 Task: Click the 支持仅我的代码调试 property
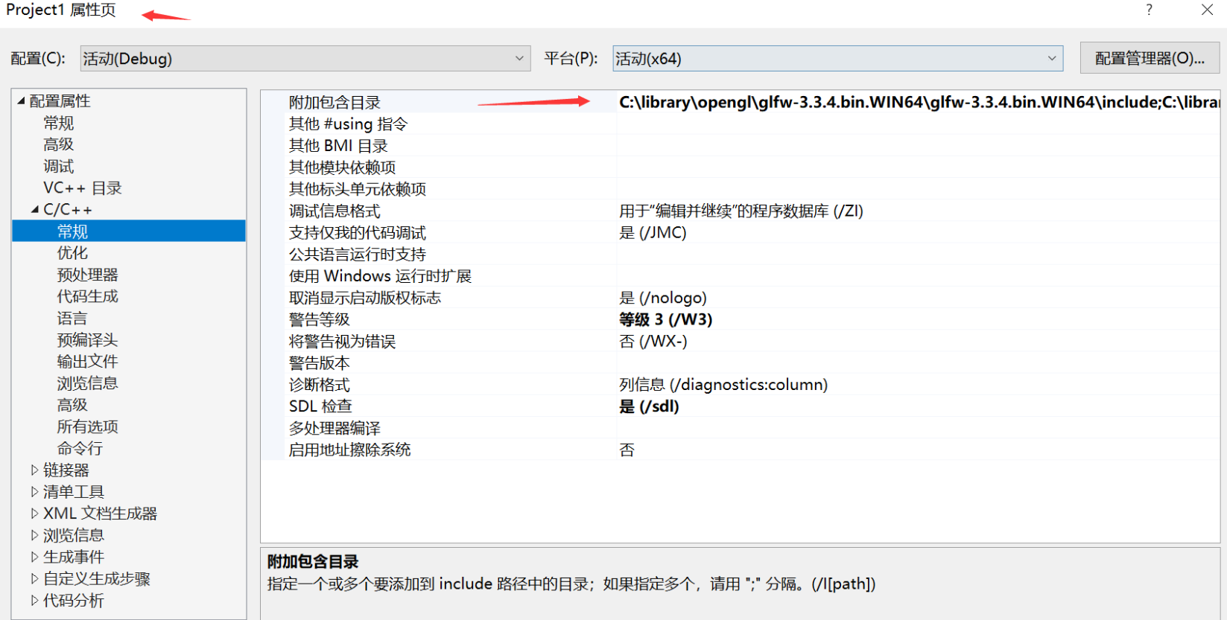pyautogui.click(x=358, y=232)
